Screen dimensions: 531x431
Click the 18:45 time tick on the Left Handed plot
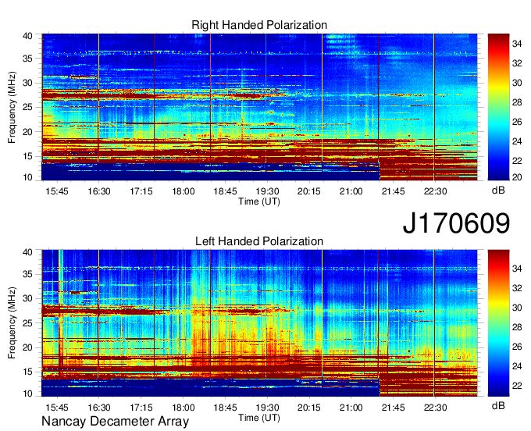point(225,408)
